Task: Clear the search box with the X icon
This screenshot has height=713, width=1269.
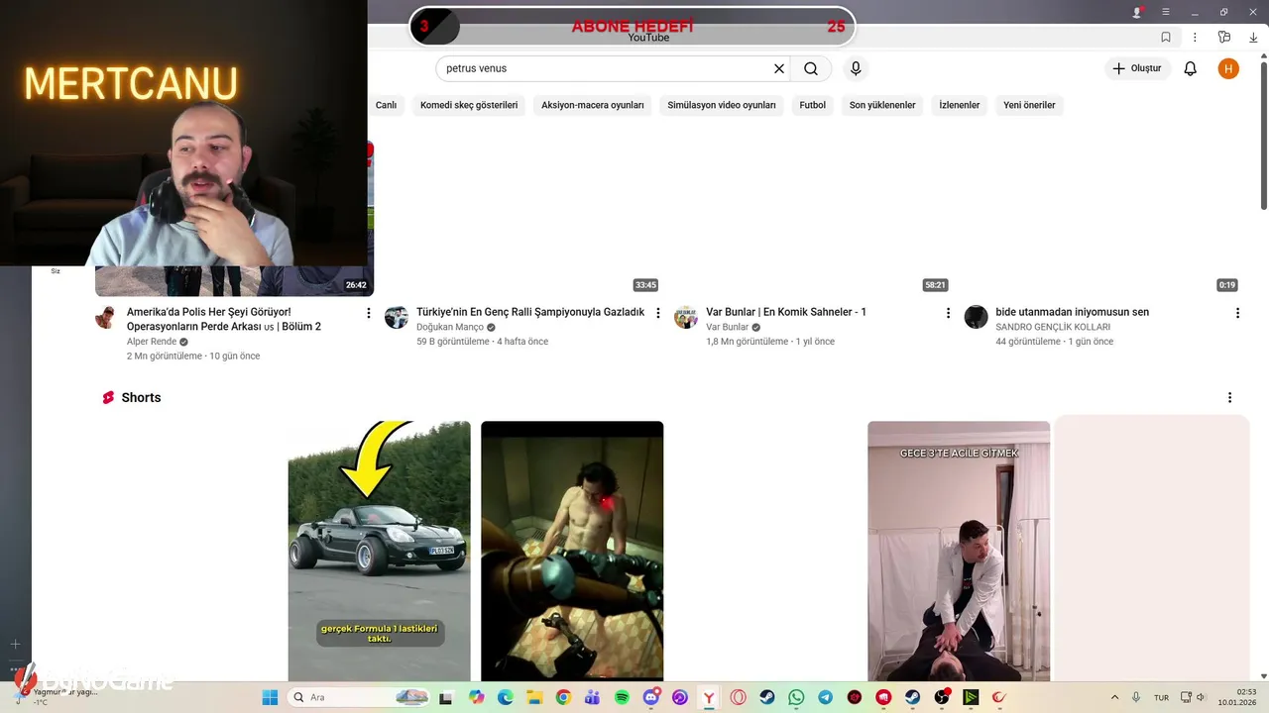Action: pyautogui.click(x=779, y=68)
